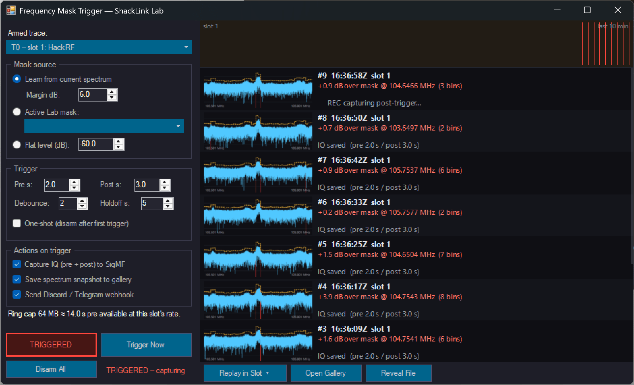The height and width of the screenshot is (385, 634).
Task: Select event #8 spectrum thumbnail
Action: 258,132
